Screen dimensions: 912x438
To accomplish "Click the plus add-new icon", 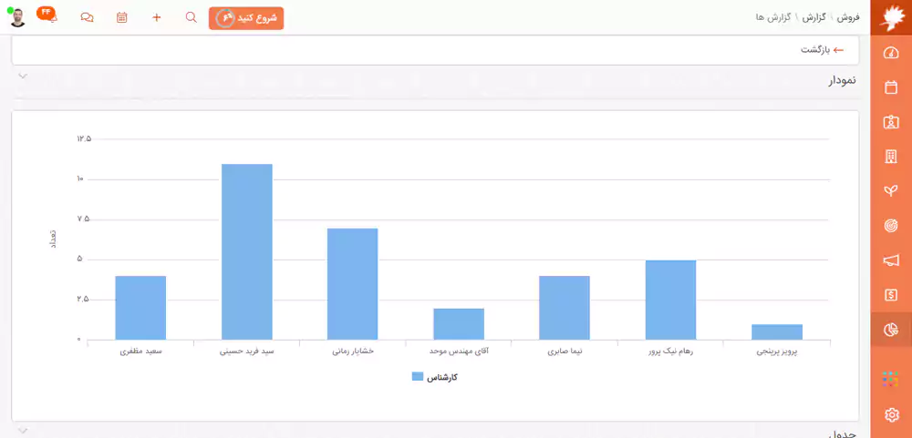I will [157, 17].
